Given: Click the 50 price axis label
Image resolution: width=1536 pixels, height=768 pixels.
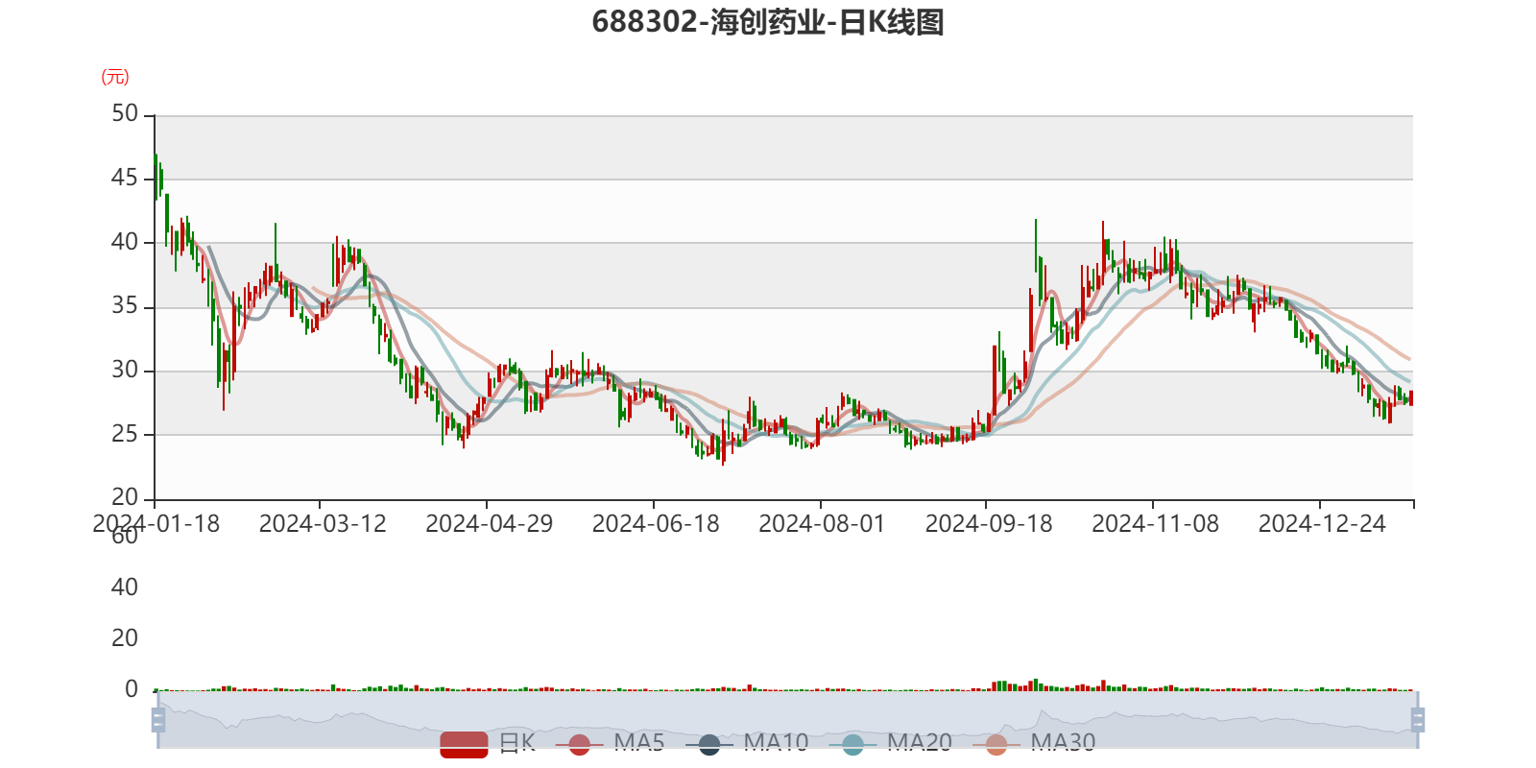Looking at the screenshot, I should click(x=125, y=113).
